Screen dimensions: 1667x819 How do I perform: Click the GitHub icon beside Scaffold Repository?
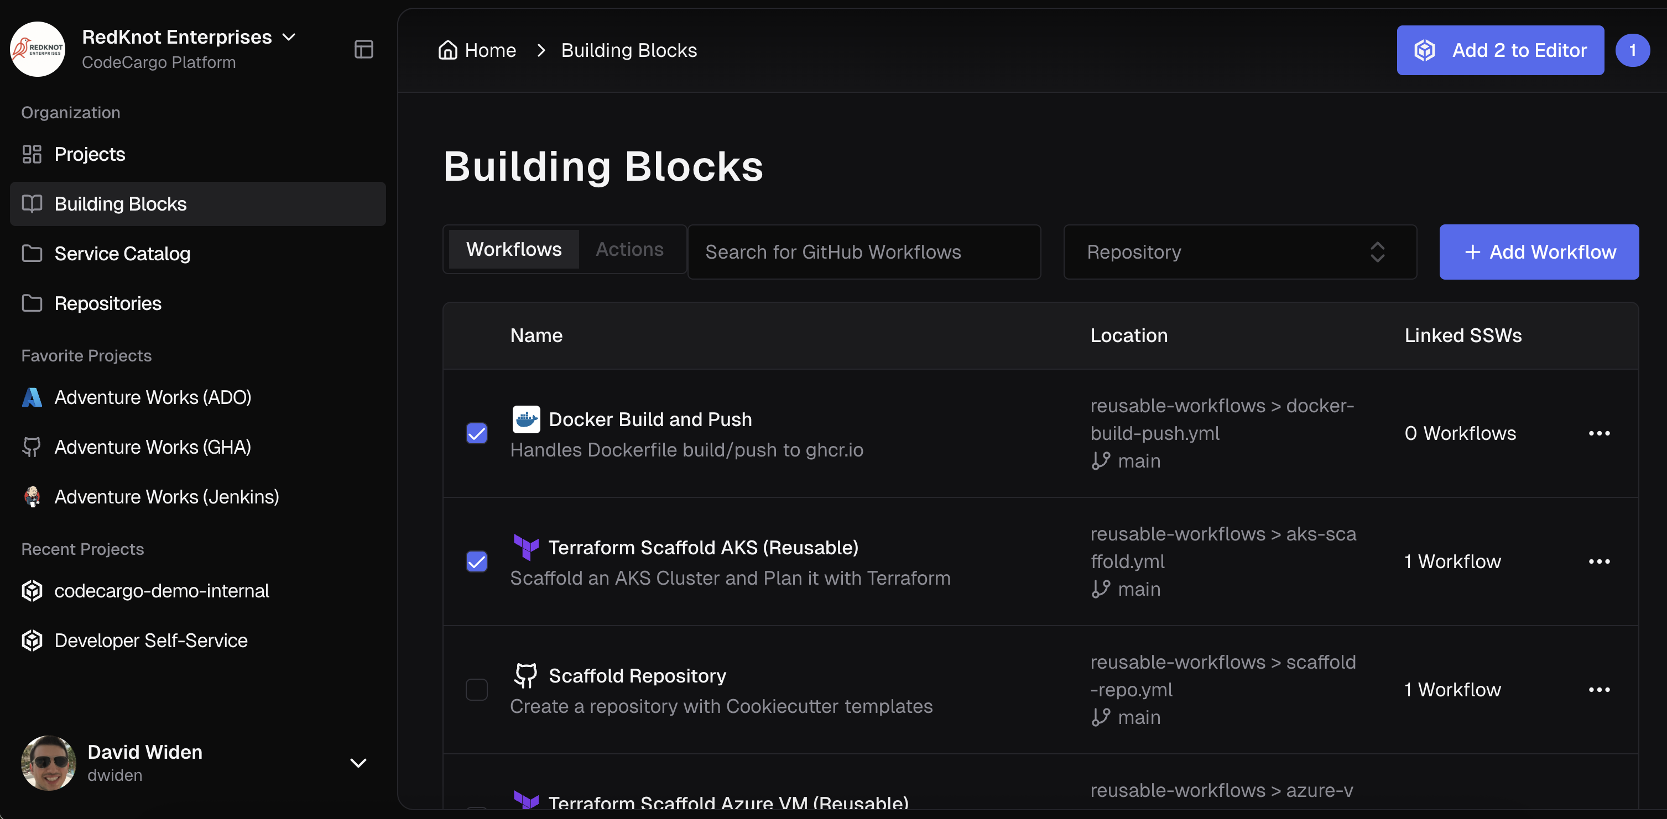[526, 675]
